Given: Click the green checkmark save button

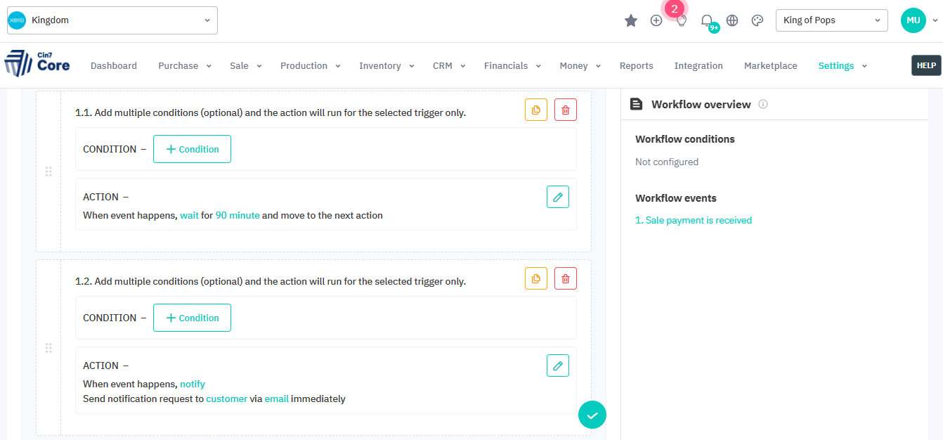Looking at the screenshot, I should click(x=592, y=415).
